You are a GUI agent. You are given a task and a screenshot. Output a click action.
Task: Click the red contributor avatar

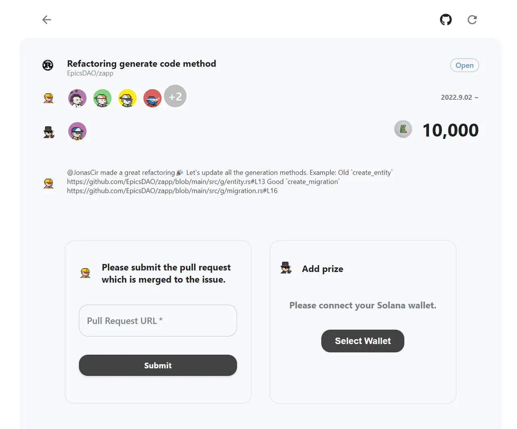point(152,98)
